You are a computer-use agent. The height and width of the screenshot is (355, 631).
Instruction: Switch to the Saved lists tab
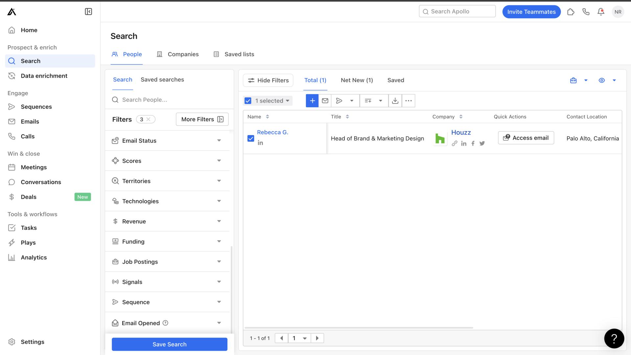point(239,54)
